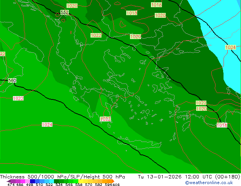This screenshot has height=186, width=241.
Task: Click the 1018 isobar label near the lower right
Action: tap(222, 125)
